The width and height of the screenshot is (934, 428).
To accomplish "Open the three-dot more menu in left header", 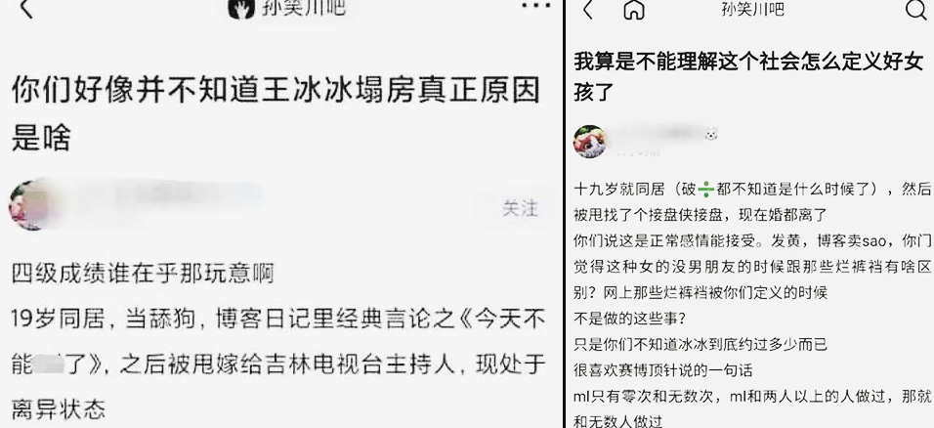I will (x=536, y=5).
